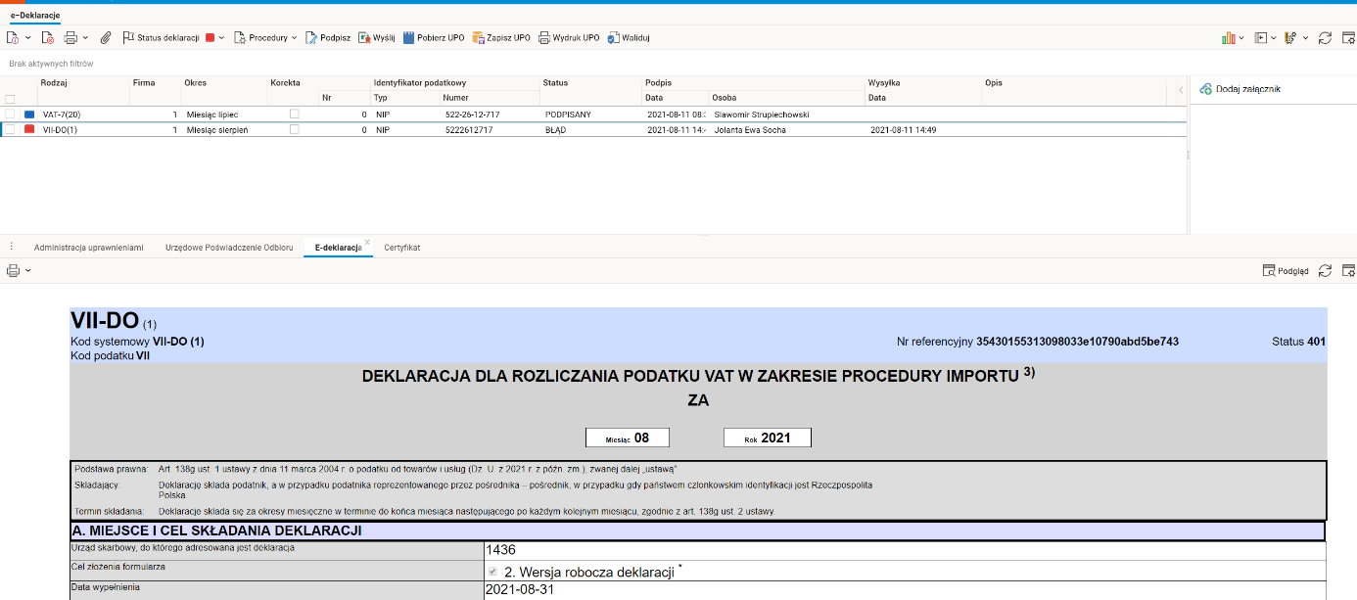Click Pobierz UPO button
The image size is (1357, 600).
(433, 37)
